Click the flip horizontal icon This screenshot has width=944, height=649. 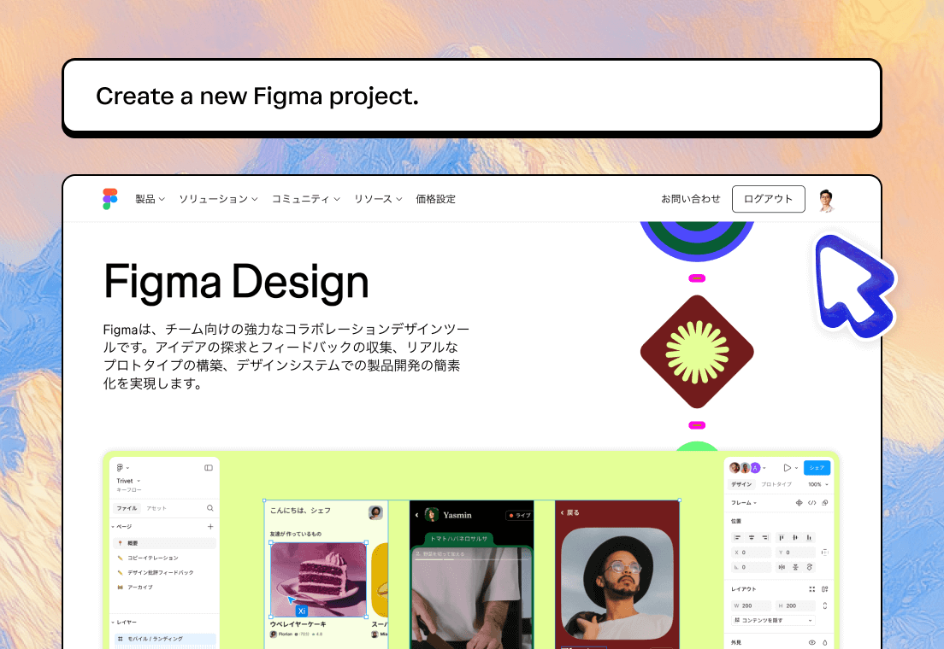click(x=782, y=567)
